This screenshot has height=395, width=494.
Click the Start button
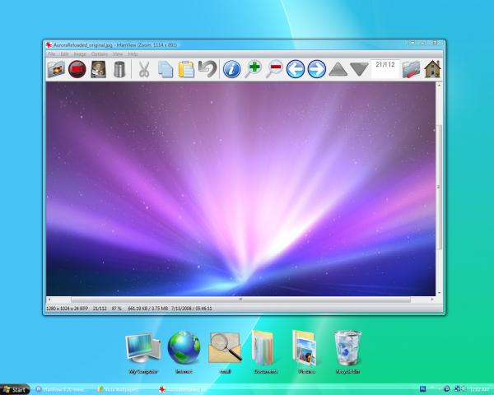click(15, 389)
